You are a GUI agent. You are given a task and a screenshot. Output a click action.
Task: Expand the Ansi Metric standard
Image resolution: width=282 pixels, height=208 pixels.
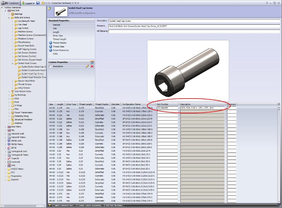click(x=5, y=127)
